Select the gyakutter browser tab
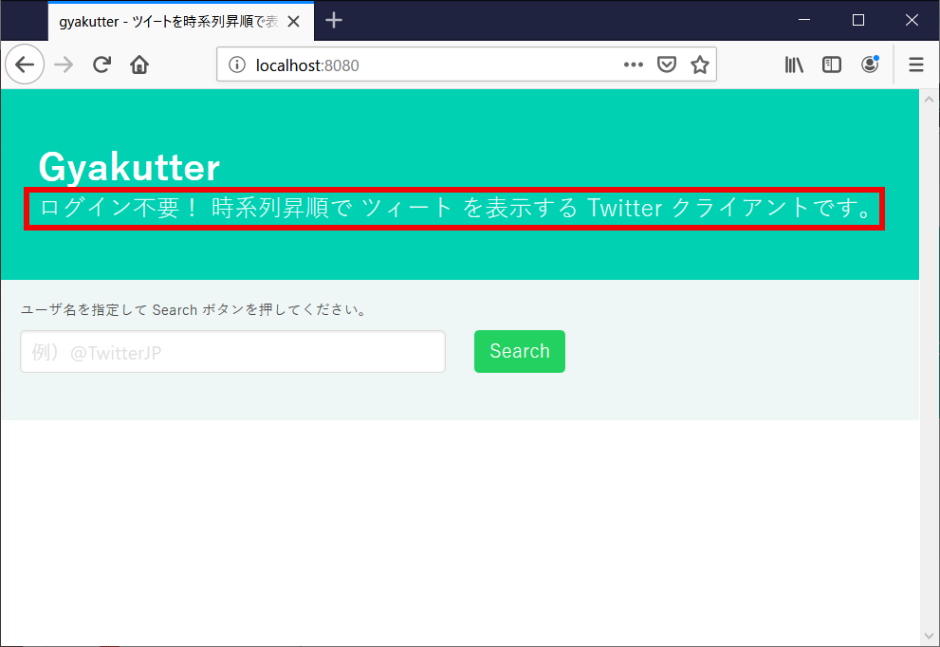Image resolution: width=940 pixels, height=647 pixels. click(171, 20)
